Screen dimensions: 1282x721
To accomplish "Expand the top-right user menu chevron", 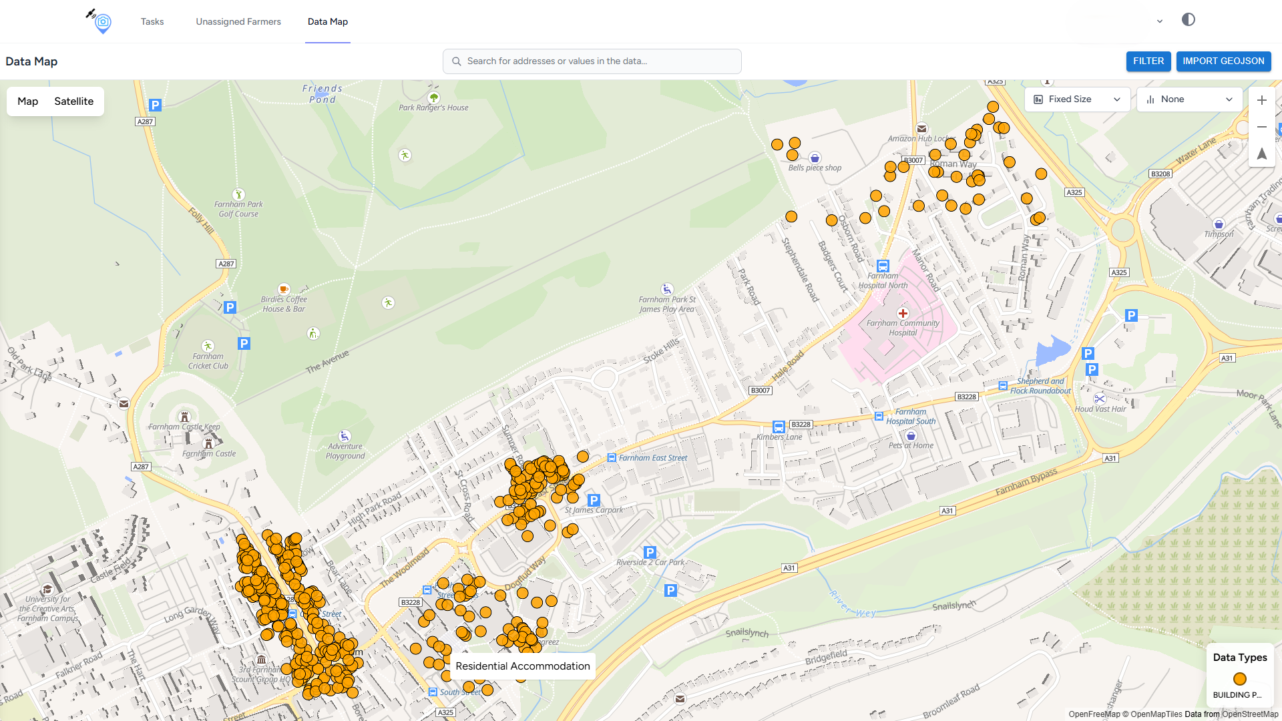I will 1160,21.
